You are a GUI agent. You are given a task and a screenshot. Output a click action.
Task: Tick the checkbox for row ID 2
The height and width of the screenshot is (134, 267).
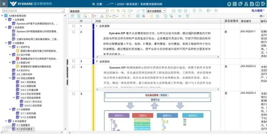(x=74, y=32)
